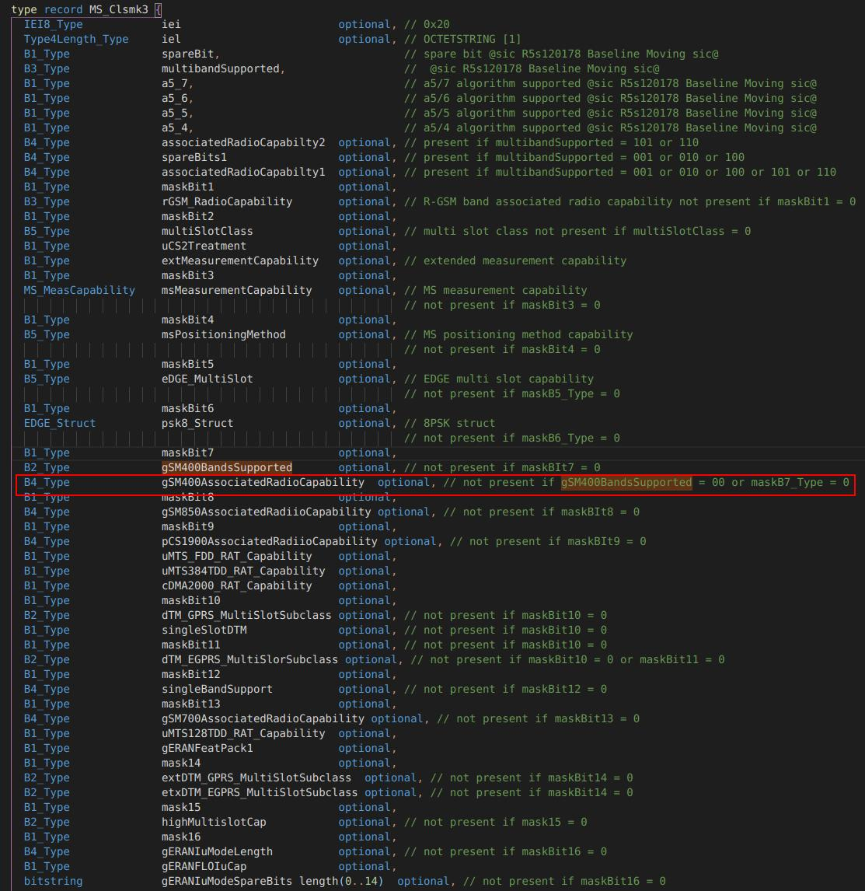Click the gERANIuModeSpareBits field name

[x=227, y=882]
